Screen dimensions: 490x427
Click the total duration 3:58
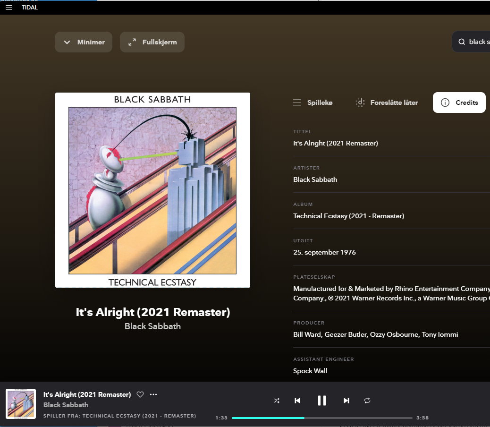point(422,418)
